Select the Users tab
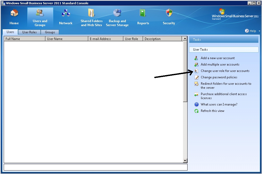Viewport: 262px width, 174px height. tap(10, 32)
